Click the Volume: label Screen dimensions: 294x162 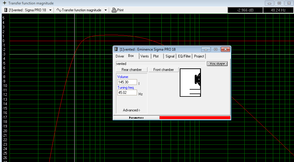tap(123, 77)
